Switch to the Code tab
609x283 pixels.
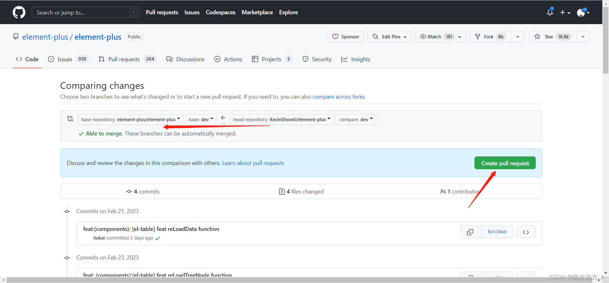(x=27, y=59)
